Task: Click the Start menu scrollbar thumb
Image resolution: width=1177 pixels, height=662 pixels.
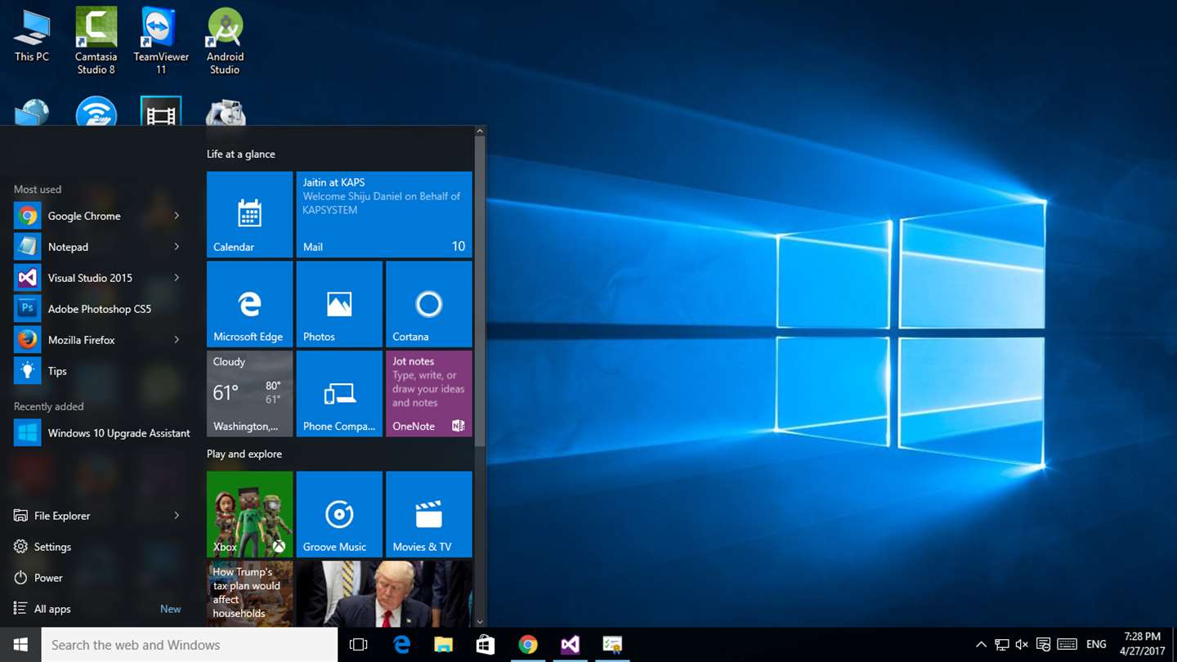Action: [x=480, y=291]
